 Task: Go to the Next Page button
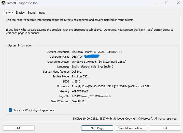[97, 128]
